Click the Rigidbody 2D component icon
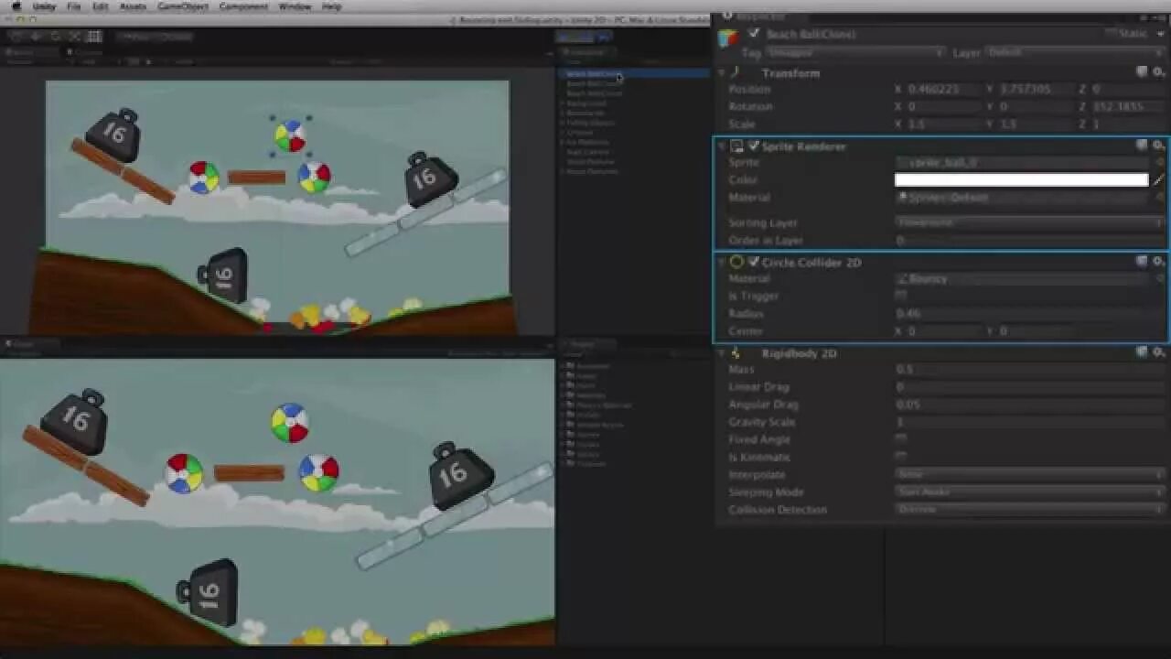The image size is (1171, 659). (x=736, y=353)
